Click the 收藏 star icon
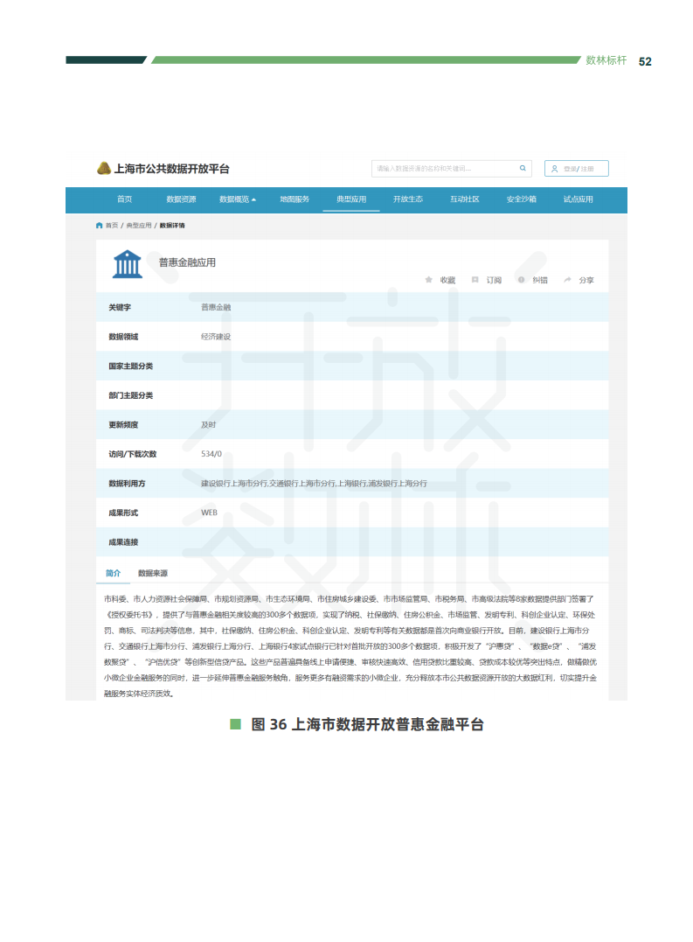This screenshot has width=693, height=942. tap(429, 280)
